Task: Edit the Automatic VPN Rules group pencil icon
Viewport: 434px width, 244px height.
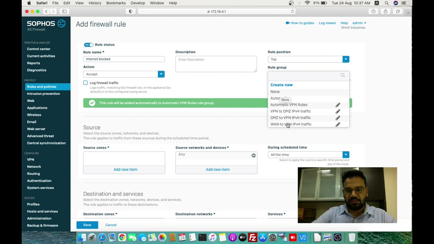Action: (338, 105)
